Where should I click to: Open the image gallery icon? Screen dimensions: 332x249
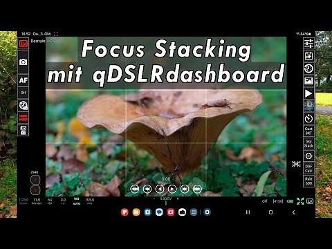308,81
